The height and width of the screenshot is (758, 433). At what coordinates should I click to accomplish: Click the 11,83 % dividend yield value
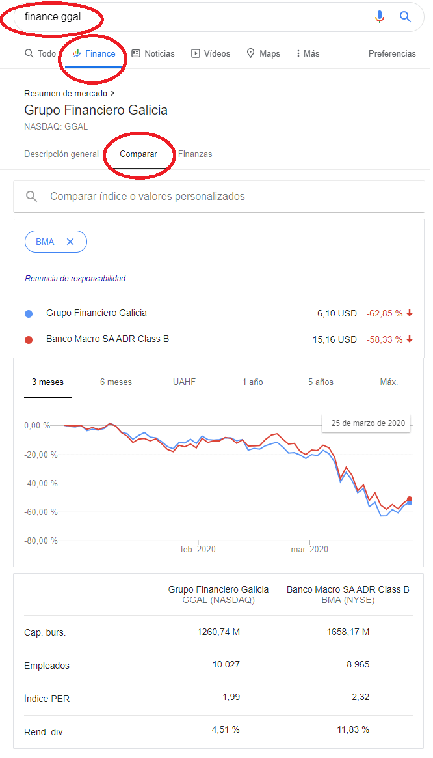point(353,729)
